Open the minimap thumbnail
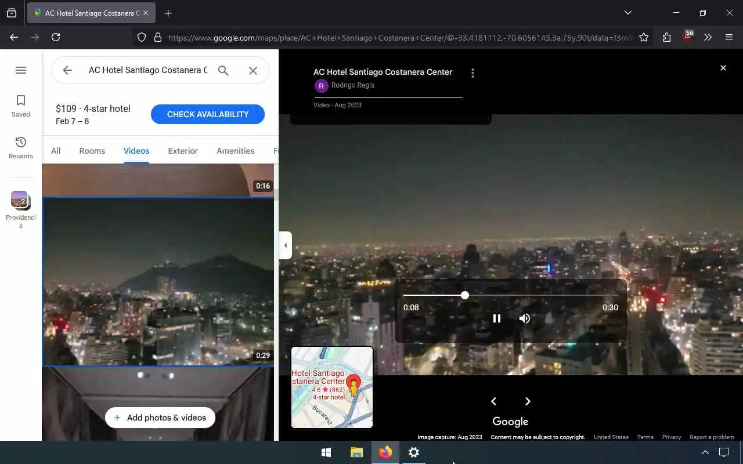Image resolution: width=743 pixels, height=464 pixels. coord(332,387)
